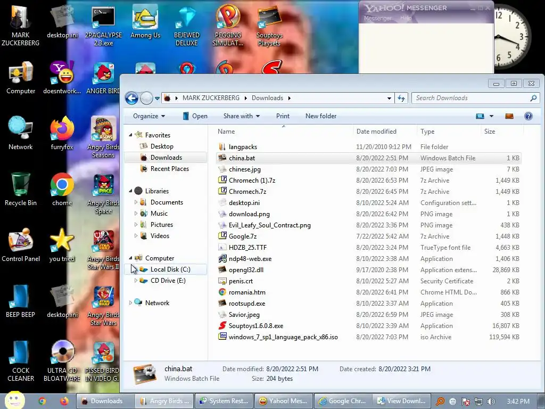
Task: Select file Savior.jpeg
Action: coord(244,314)
